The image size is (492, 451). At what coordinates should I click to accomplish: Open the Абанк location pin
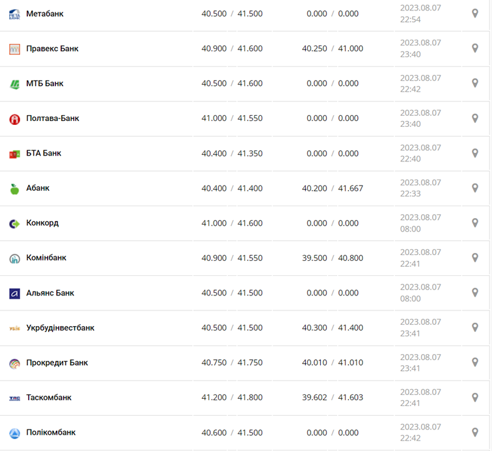(475, 188)
